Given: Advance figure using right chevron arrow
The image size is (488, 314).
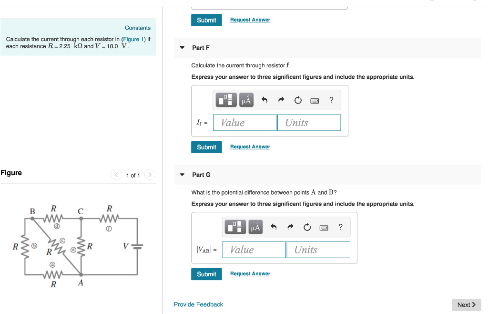Looking at the screenshot, I should 150,175.
